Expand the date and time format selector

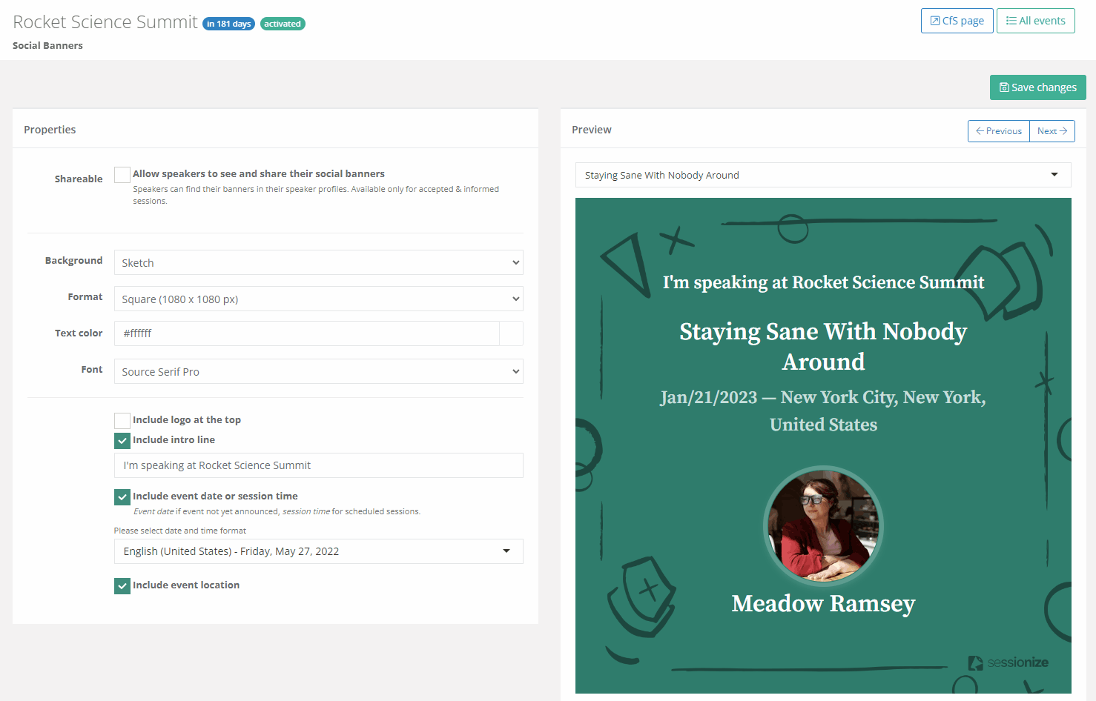tap(318, 551)
